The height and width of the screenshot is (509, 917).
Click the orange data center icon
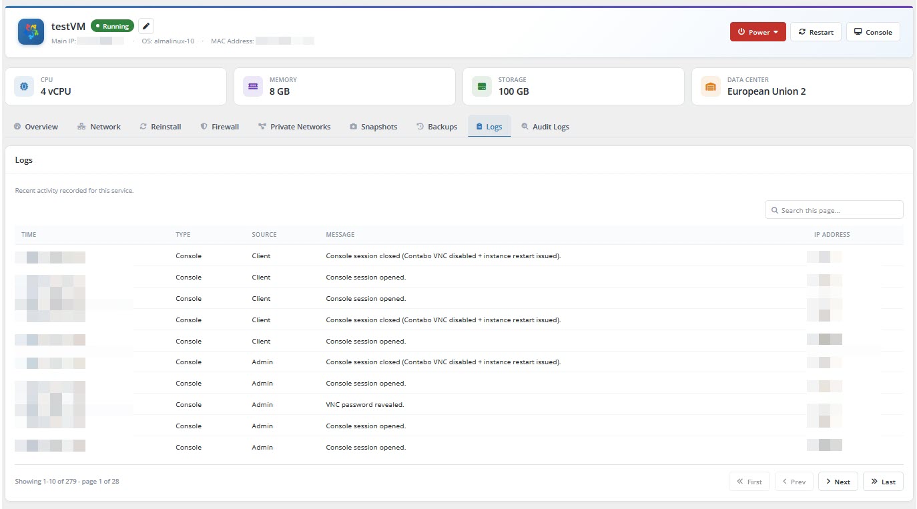tap(711, 86)
